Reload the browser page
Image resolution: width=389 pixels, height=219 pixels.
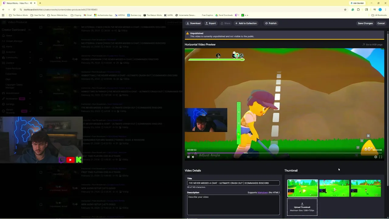[14, 9]
